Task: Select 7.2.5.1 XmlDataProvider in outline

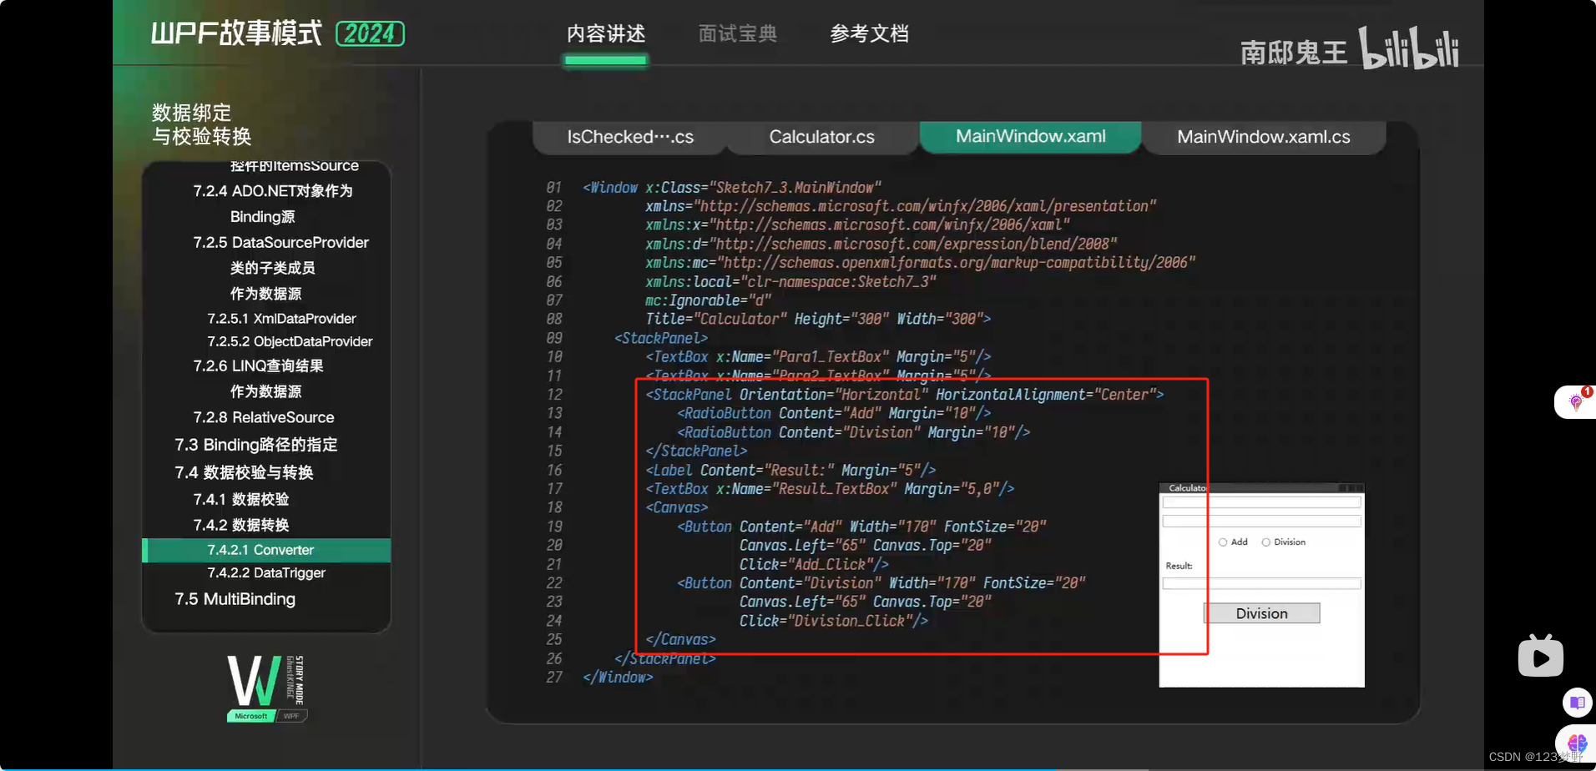Action: pos(281,319)
